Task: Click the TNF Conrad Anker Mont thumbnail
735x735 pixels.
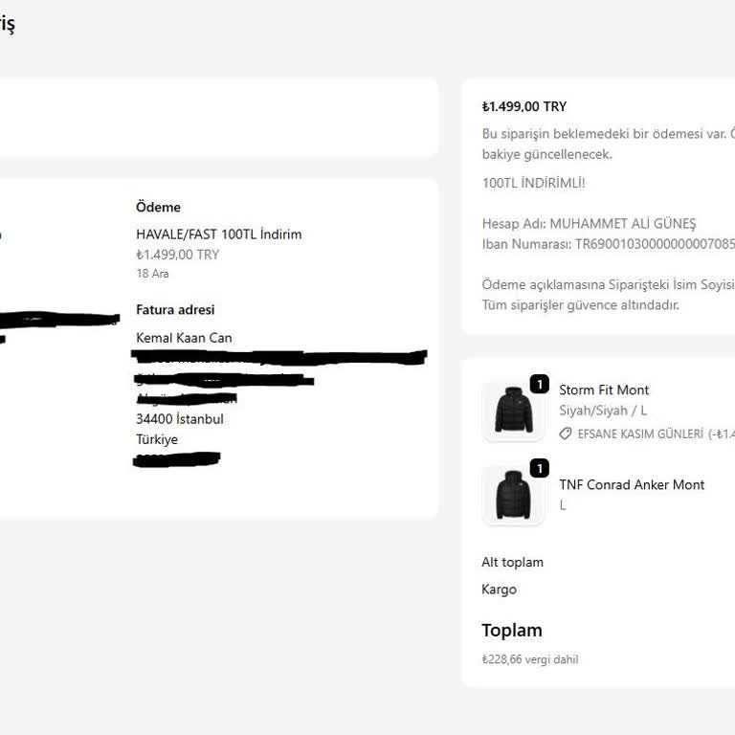Action: (513, 496)
